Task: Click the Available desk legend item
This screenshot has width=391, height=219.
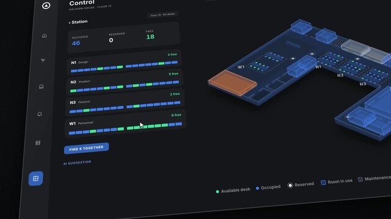Action: [x=233, y=190]
